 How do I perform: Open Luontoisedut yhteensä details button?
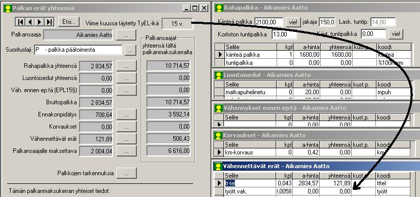[127, 78]
